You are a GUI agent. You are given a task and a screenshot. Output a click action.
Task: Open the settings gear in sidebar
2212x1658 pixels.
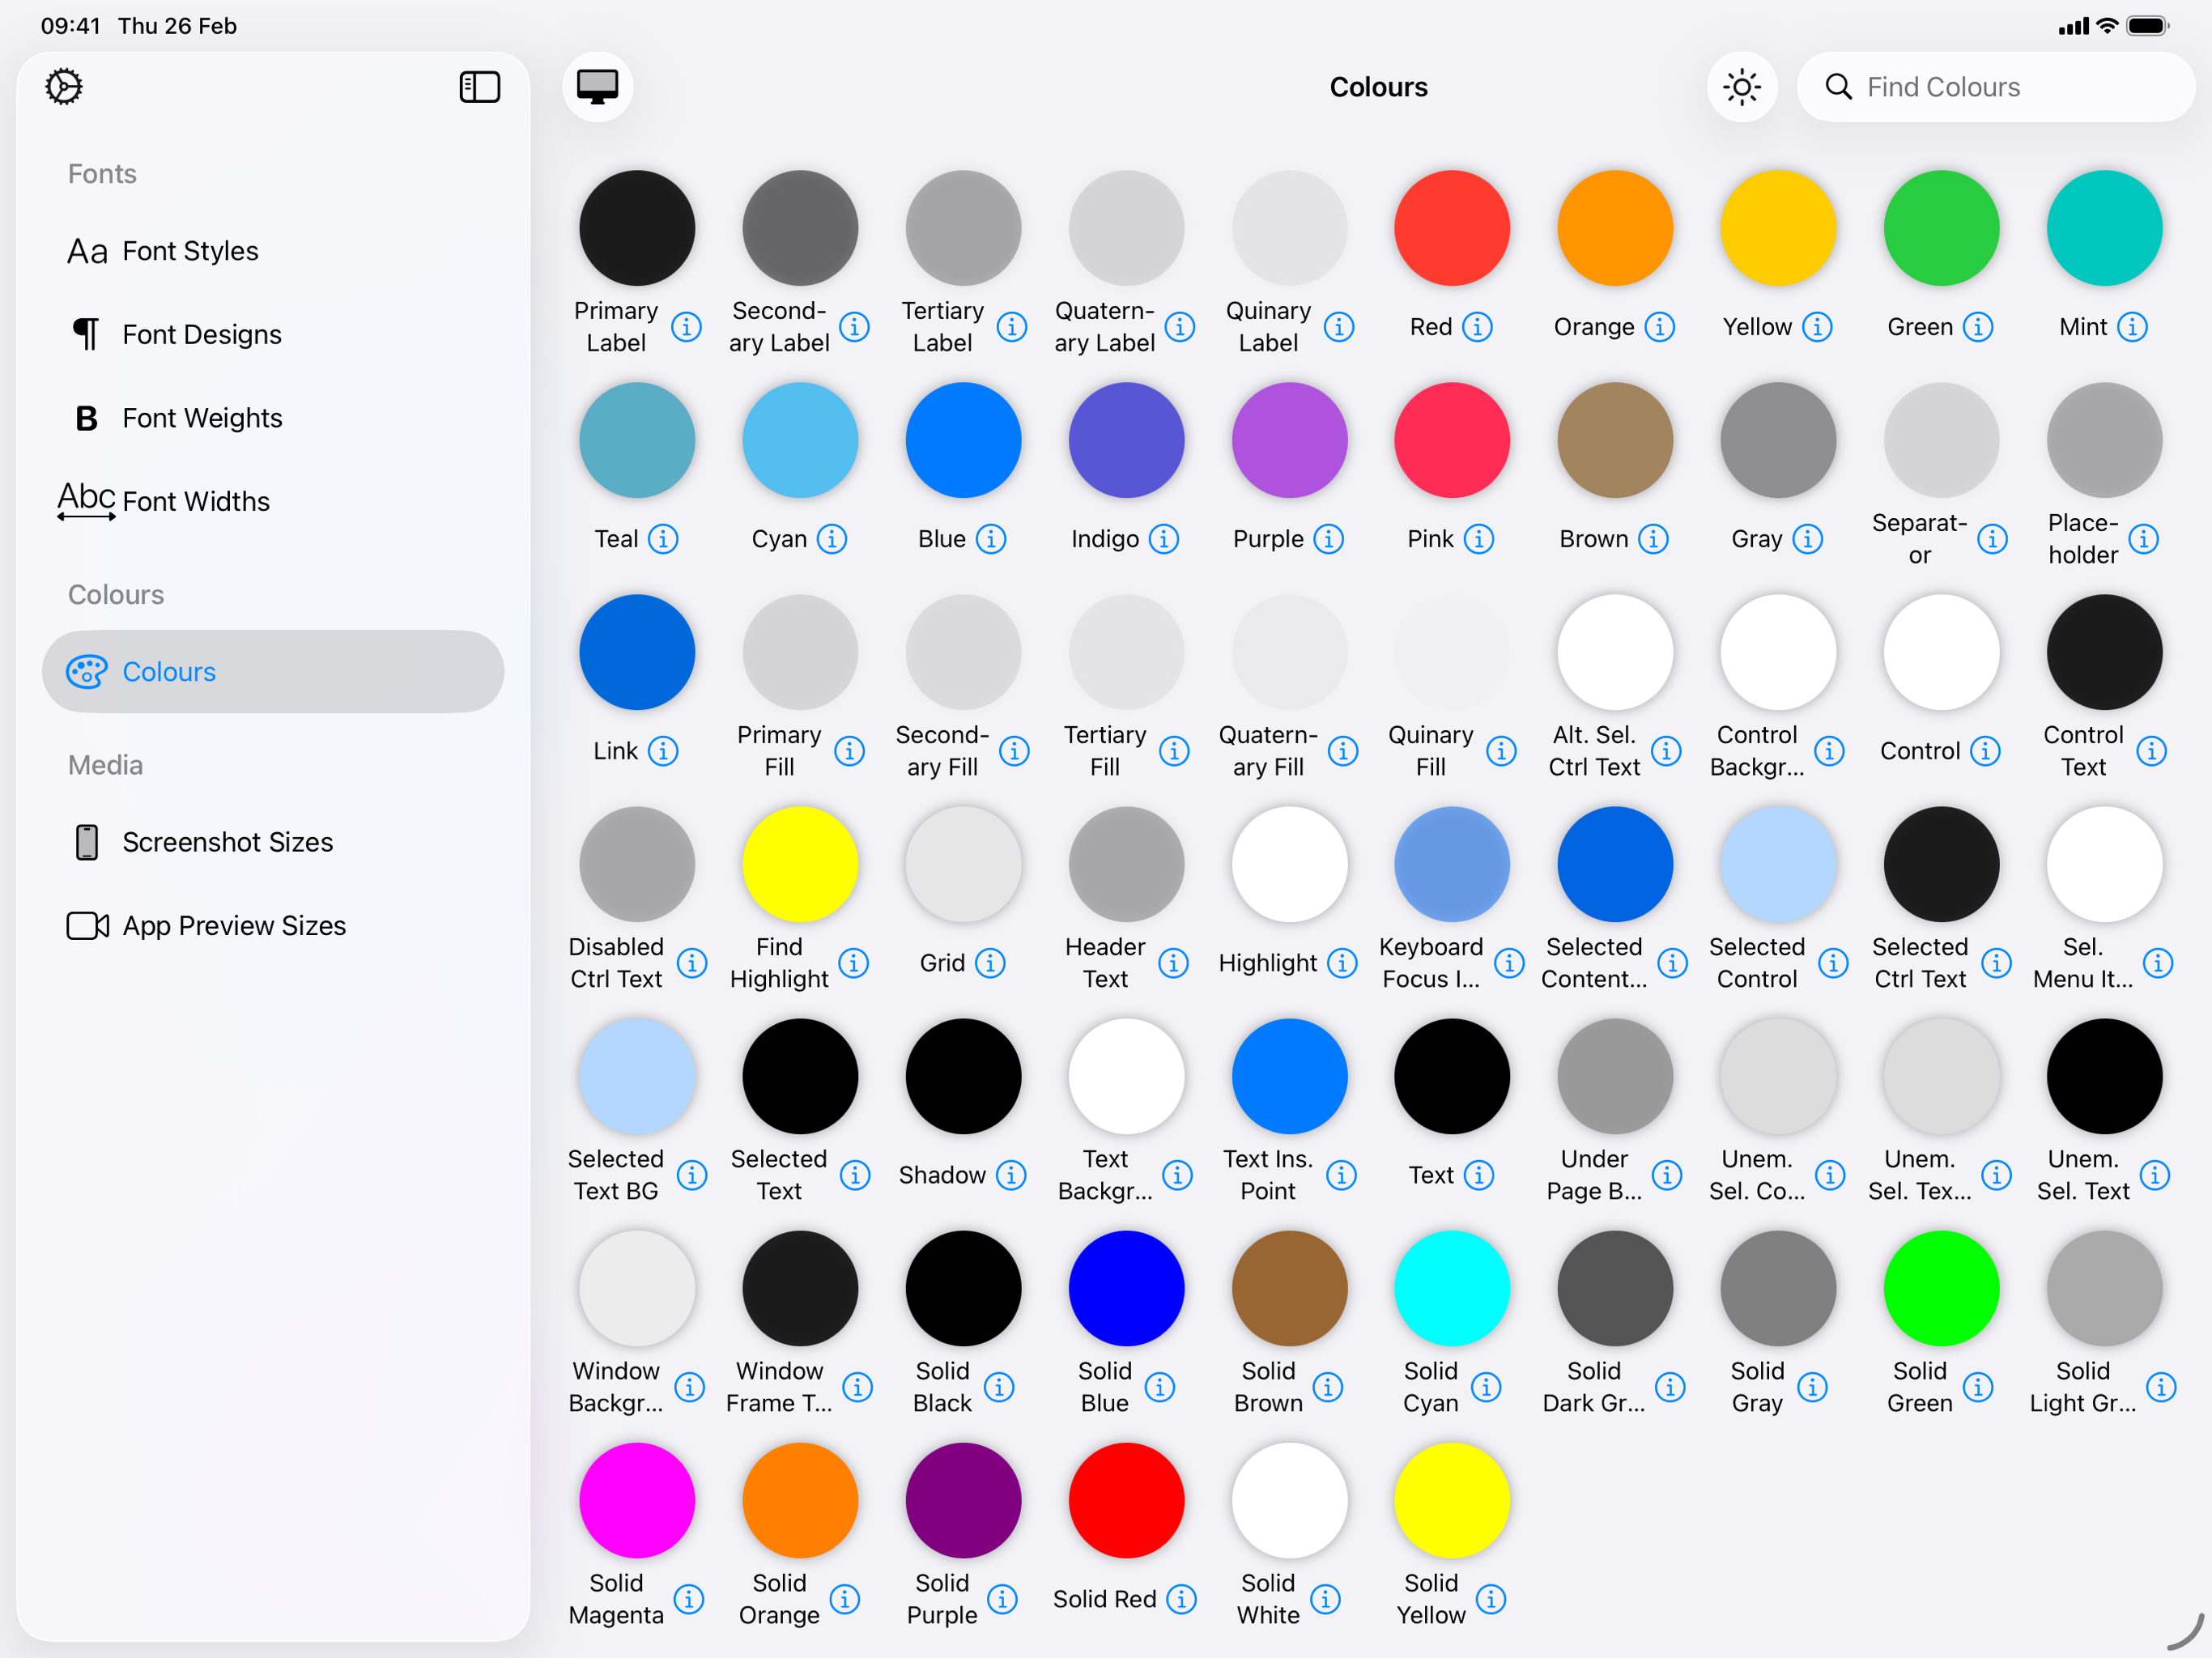[64, 87]
